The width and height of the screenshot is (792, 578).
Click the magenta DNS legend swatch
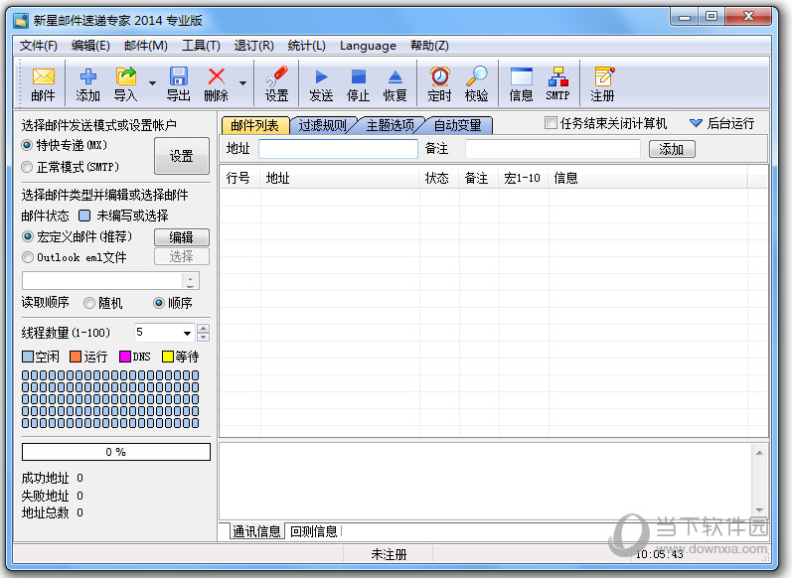[x=125, y=357]
